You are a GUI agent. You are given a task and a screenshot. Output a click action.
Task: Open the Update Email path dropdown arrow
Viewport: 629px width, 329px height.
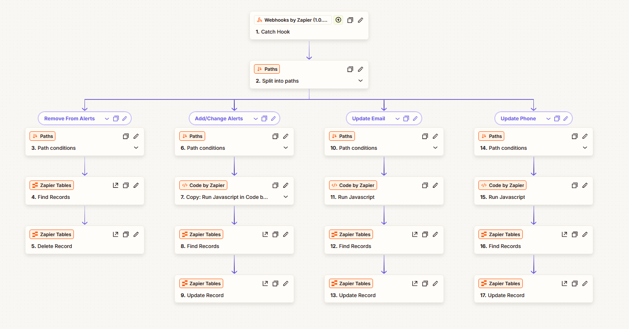[397, 119]
